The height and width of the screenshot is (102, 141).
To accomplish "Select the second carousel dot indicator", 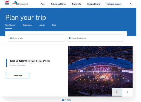I will (65, 100).
